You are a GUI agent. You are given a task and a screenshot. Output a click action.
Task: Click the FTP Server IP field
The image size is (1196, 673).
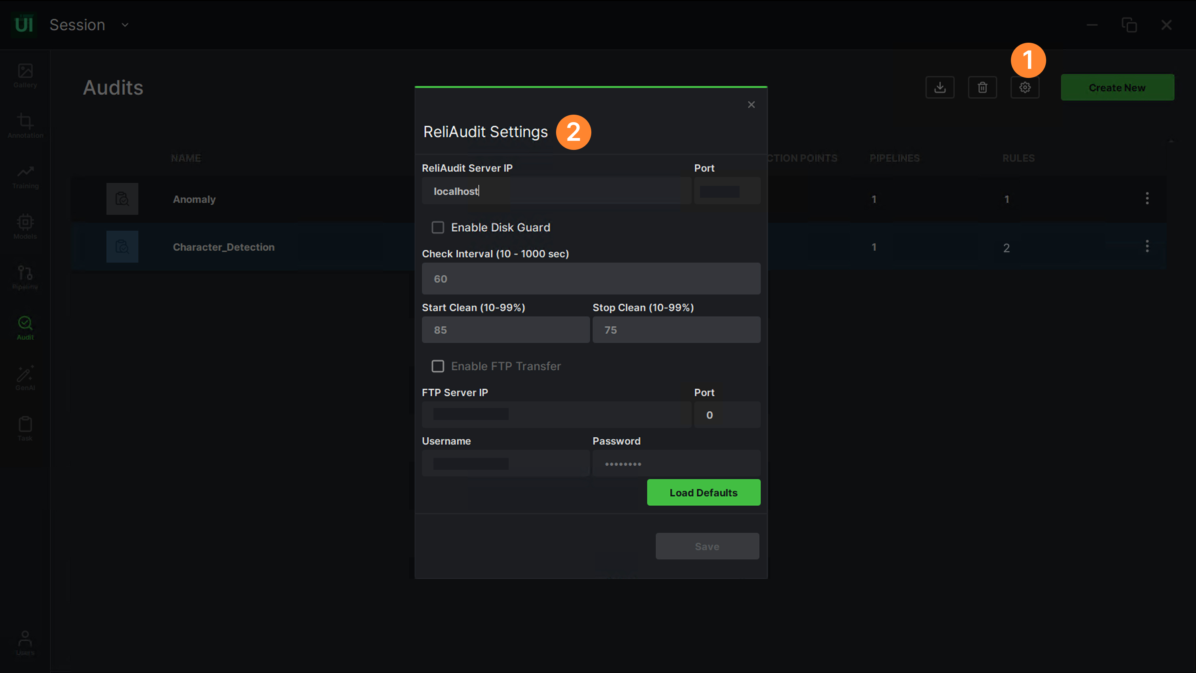(x=556, y=414)
